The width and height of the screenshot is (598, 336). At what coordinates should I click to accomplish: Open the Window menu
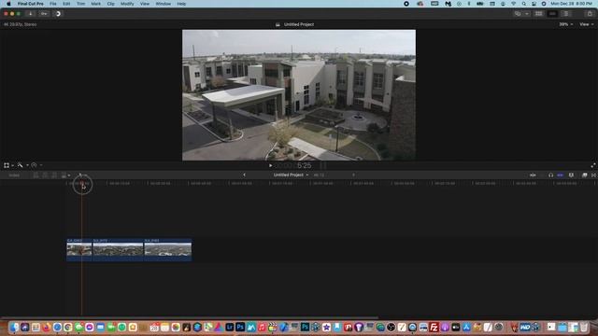(164, 4)
